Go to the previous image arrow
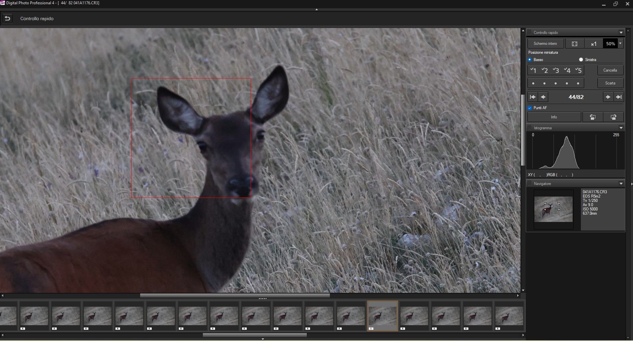 click(x=543, y=97)
